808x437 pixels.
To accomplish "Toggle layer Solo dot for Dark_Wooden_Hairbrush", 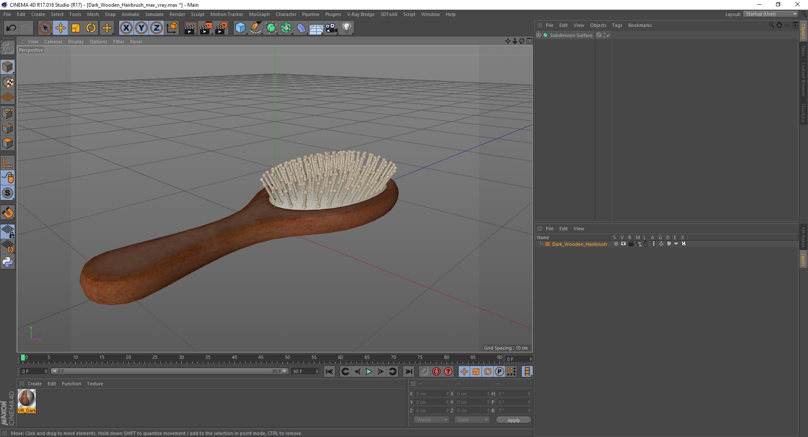I will pos(616,244).
